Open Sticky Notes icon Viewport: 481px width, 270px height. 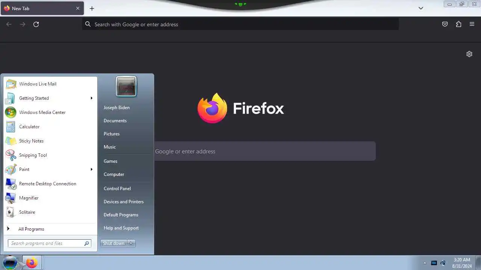coord(11,141)
